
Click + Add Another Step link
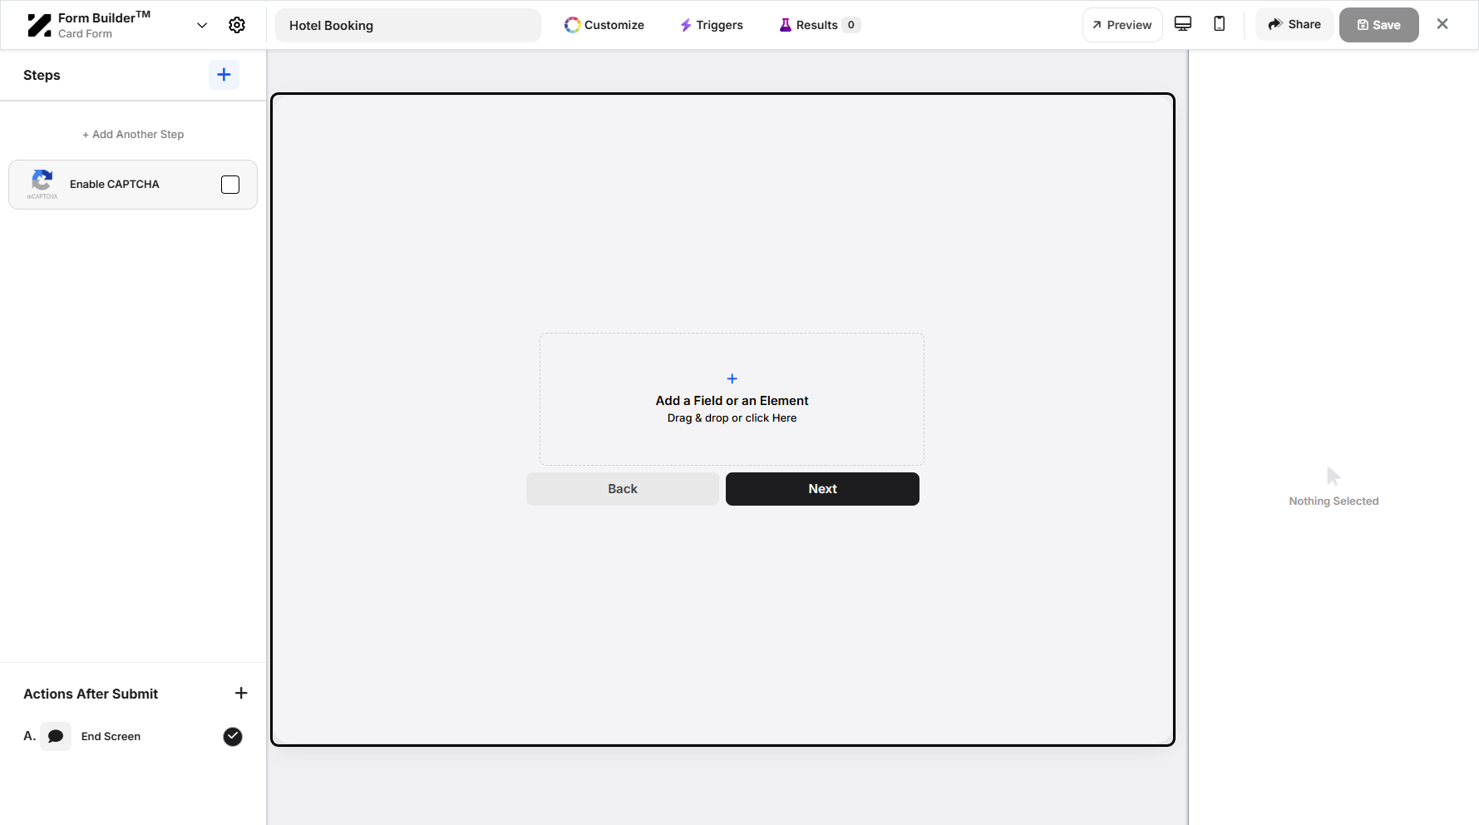(x=133, y=134)
